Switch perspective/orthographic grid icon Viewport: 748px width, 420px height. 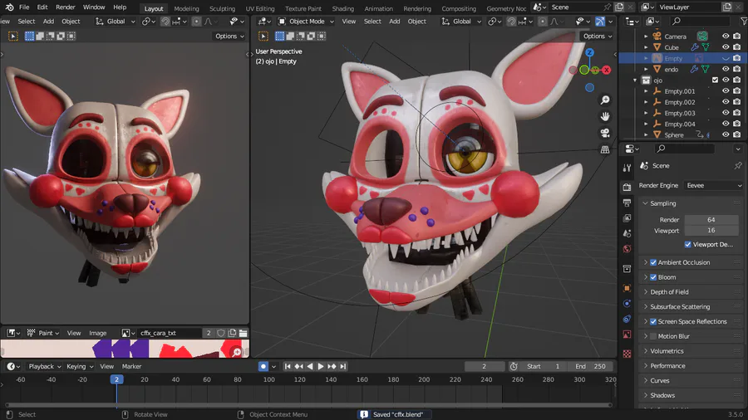[x=605, y=150]
